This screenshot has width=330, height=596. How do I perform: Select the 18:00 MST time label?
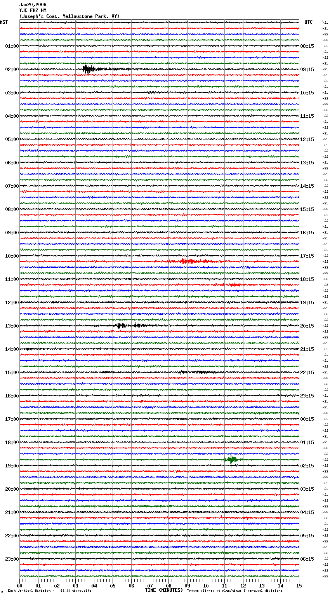click(x=12, y=443)
